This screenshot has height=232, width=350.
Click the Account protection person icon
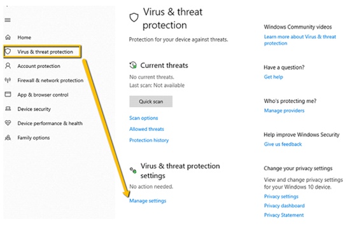click(8, 65)
